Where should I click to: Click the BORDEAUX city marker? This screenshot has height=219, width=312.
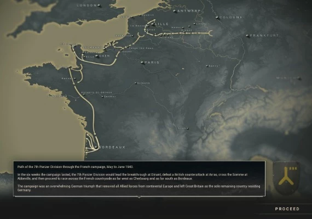(96, 147)
